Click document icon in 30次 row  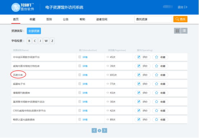click(80, 101)
